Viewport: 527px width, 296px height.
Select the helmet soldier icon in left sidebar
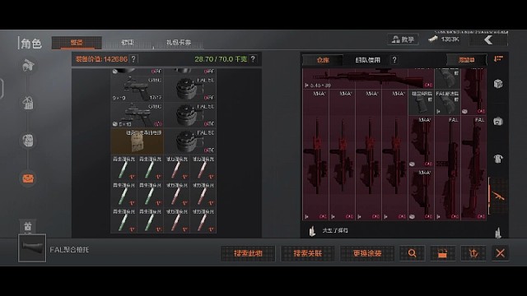(28, 66)
